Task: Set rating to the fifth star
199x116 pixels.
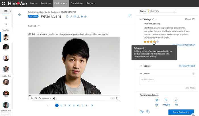Action: 157,42
